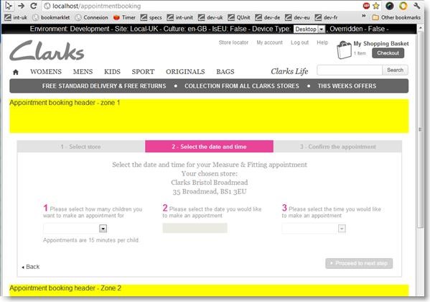Click the bookmark star icon in address bar
Image resolution: width=430 pixels, height=302 pixels.
[x=376, y=6]
